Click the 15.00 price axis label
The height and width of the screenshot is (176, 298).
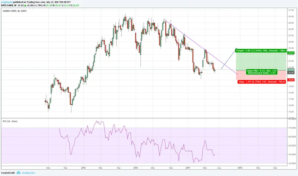coord(291,112)
